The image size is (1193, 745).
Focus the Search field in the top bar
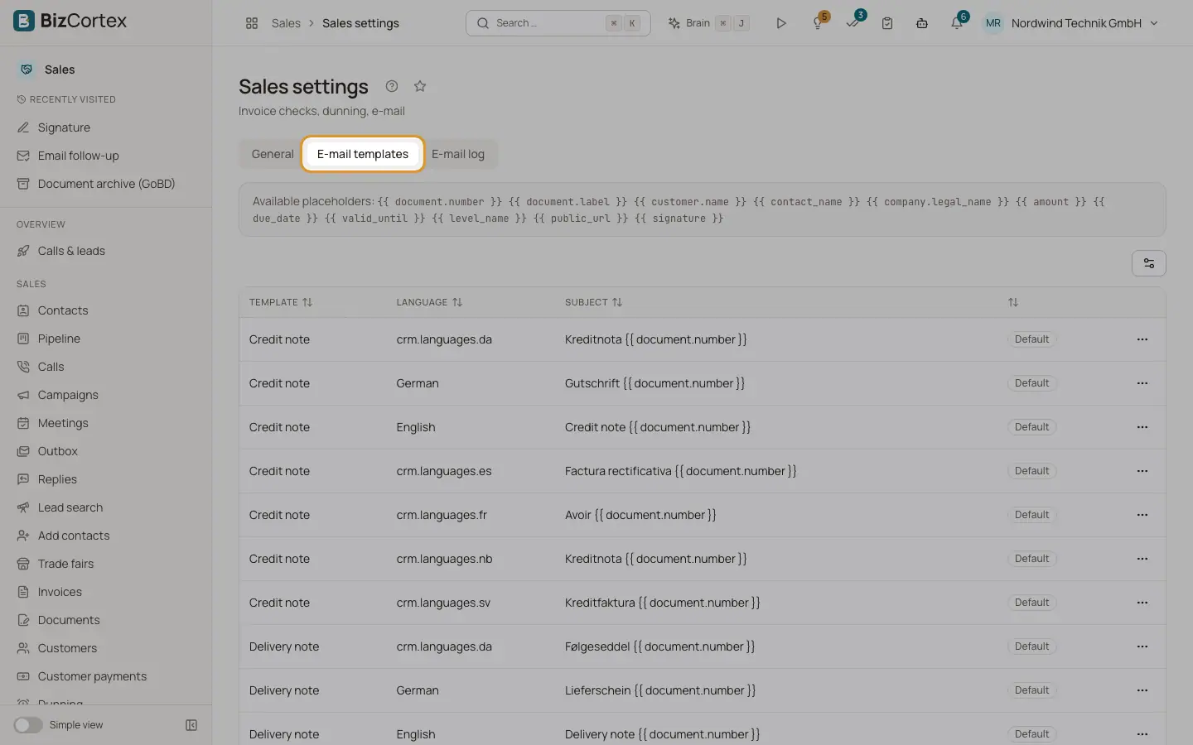point(558,23)
